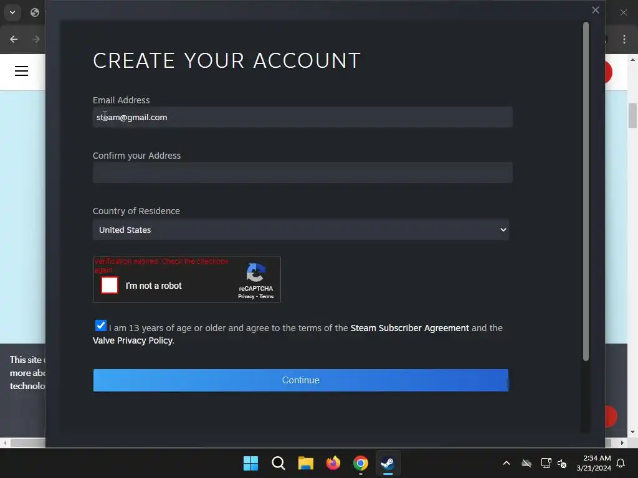Open the notification bell icon
This screenshot has height=478, width=638.
pyautogui.click(x=621, y=463)
